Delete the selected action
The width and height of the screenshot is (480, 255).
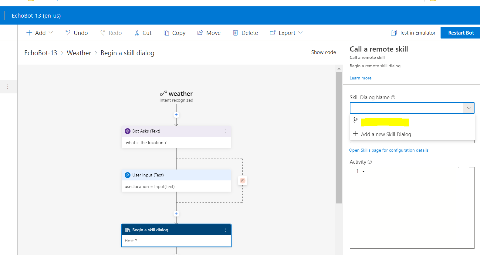pyautogui.click(x=245, y=33)
